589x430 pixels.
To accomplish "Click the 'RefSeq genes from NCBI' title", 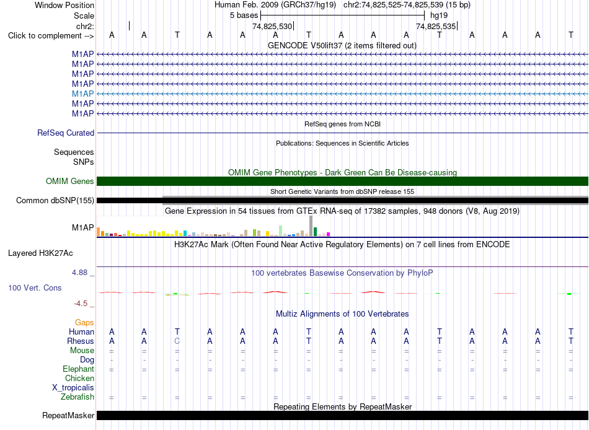I will click(x=343, y=124).
